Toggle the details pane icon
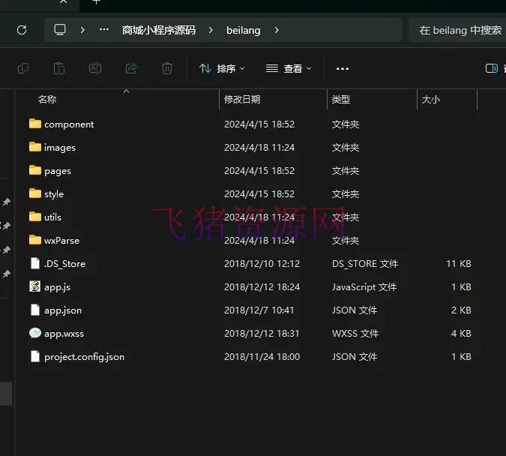 pos(492,68)
